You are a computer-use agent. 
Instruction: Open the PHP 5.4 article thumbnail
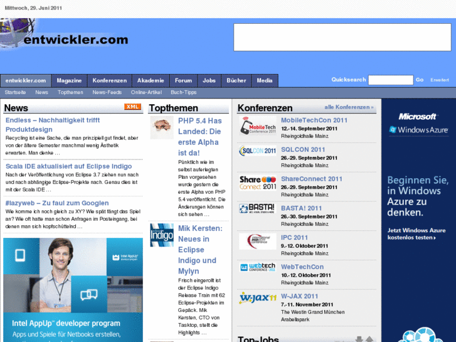(162, 127)
